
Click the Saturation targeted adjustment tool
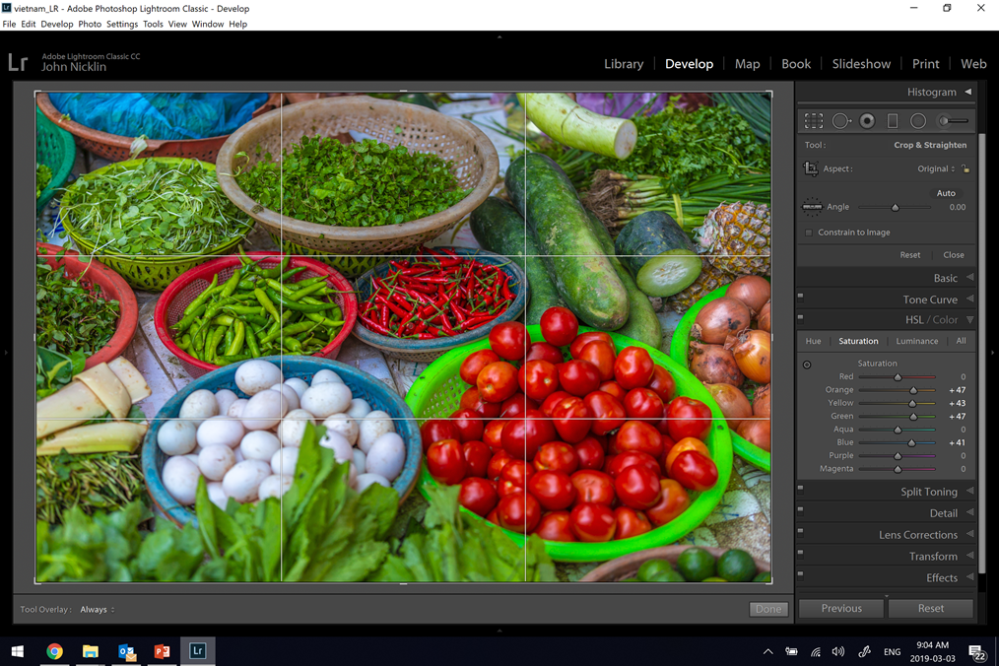[x=807, y=365]
